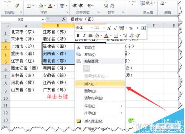This screenshot has height=134, width=185.
Task: Apply accounting number format in mini toolbar
Action: tap(122, 28)
